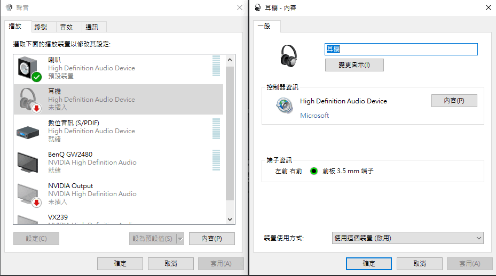
Task: Click 確定 in the 聲音 window
Action: point(120,264)
